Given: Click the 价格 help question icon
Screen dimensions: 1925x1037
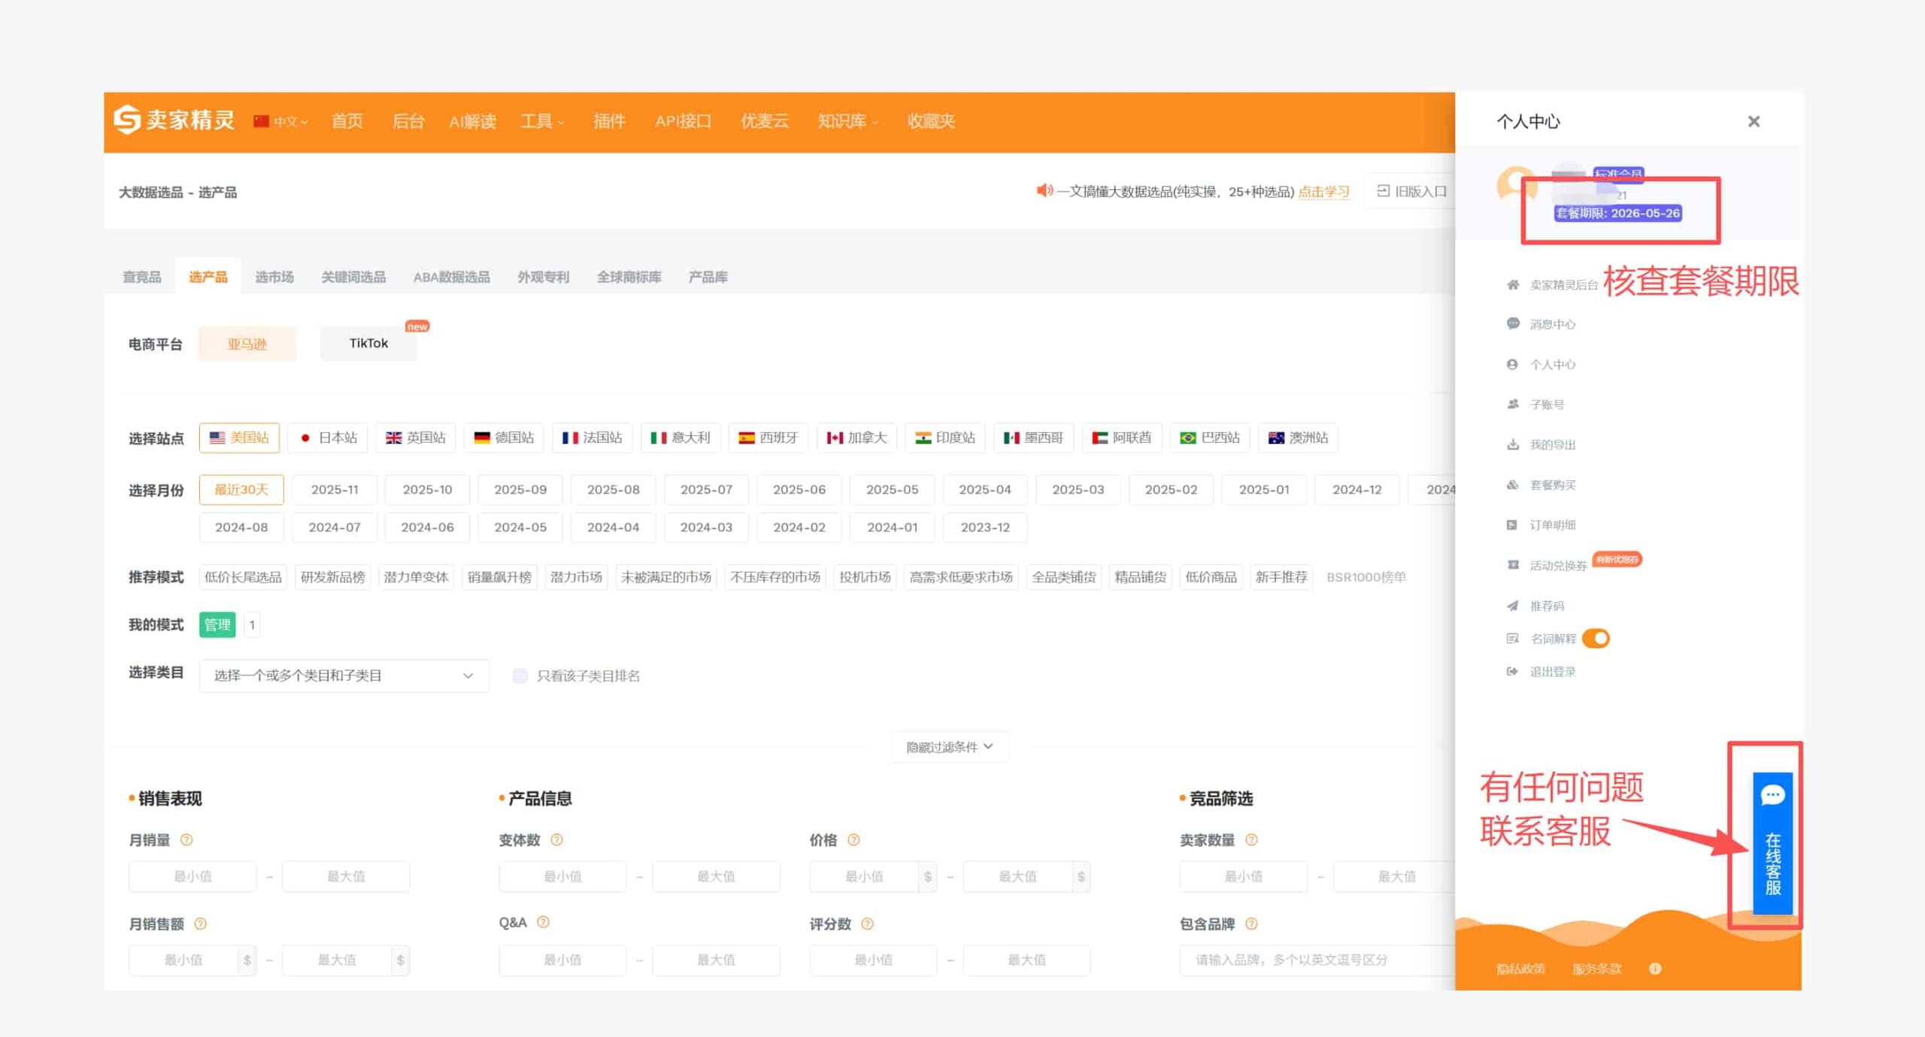Looking at the screenshot, I should (853, 839).
